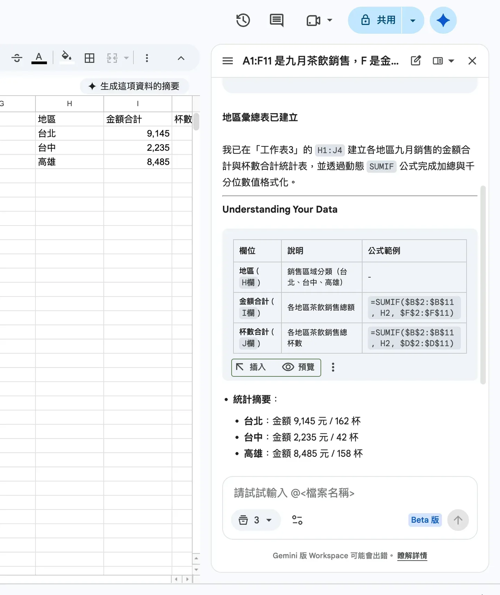Apply strikethrough formatting
The width and height of the screenshot is (500, 595).
[x=17, y=58]
